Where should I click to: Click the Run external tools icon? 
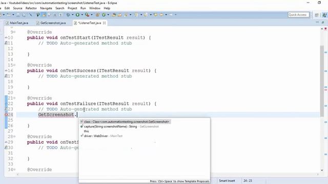click(x=87, y=15)
